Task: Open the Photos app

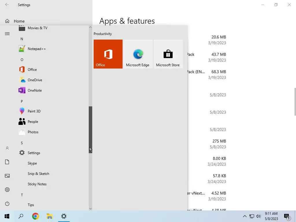Action: point(53,132)
